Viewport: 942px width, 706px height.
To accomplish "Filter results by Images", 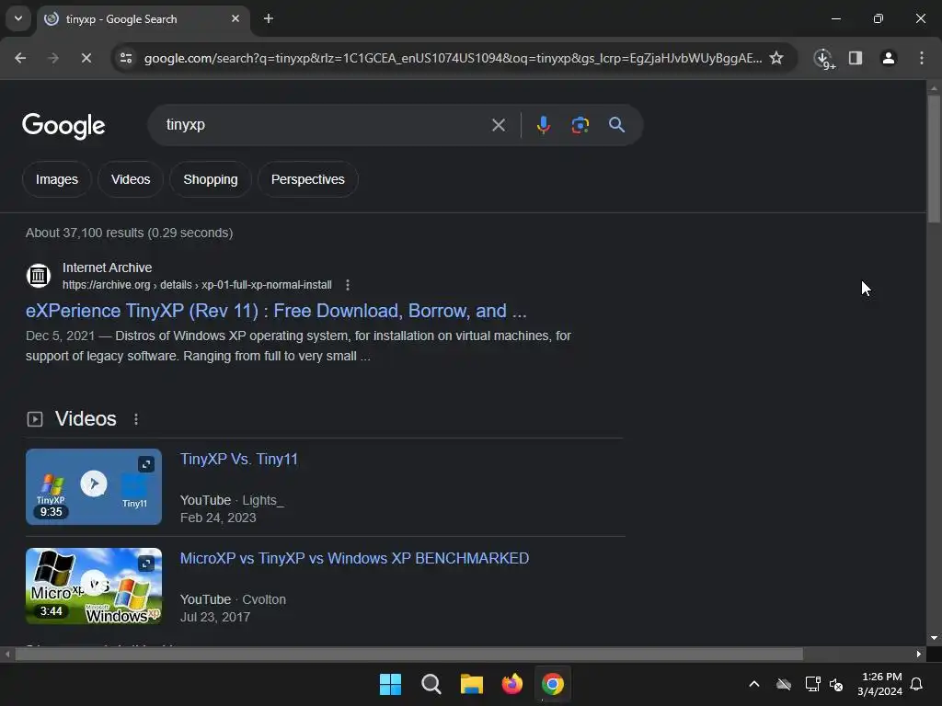I will (56, 179).
